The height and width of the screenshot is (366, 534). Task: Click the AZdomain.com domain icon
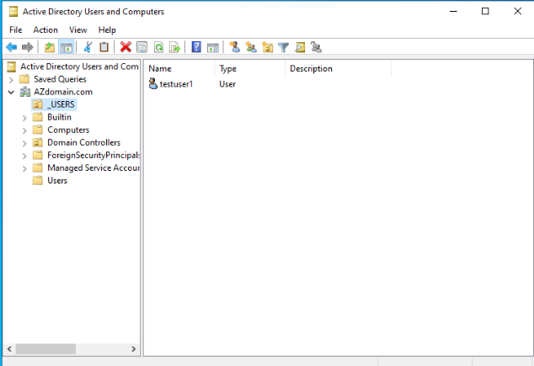pos(24,92)
